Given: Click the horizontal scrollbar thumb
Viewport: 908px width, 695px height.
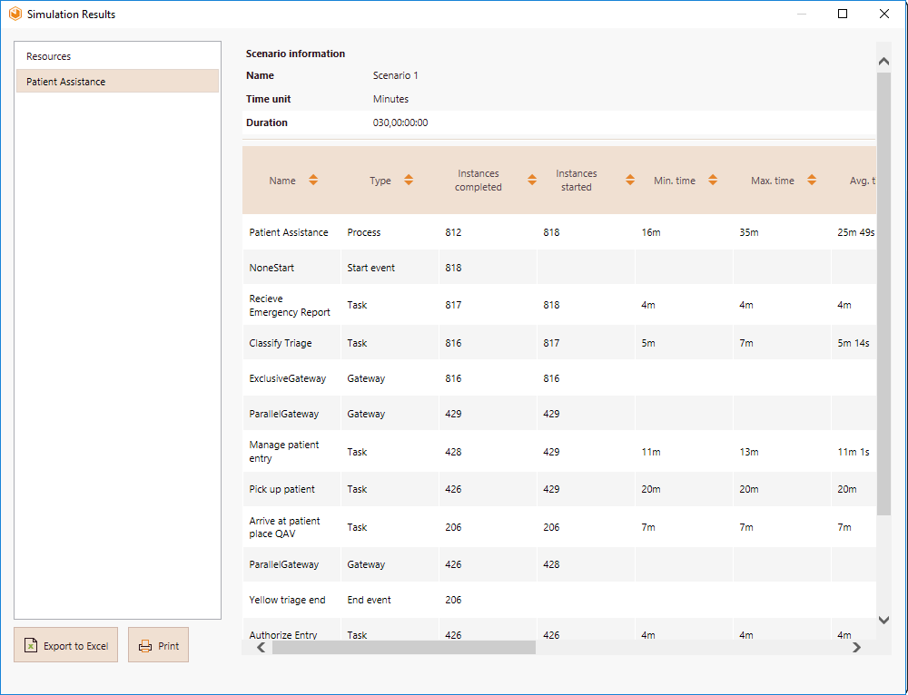Looking at the screenshot, I should [x=404, y=648].
